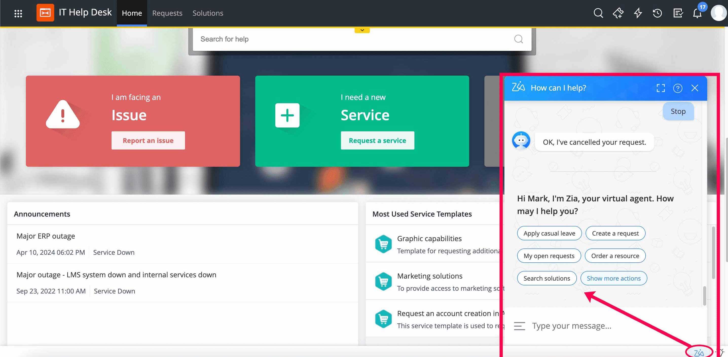Click the Report an issue button
Viewport: 728px width, 357px height.
tap(148, 140)
